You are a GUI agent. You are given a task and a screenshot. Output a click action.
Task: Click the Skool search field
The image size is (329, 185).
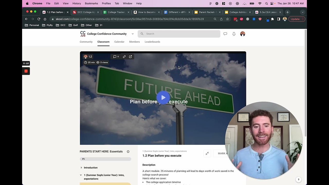[179, 34]
